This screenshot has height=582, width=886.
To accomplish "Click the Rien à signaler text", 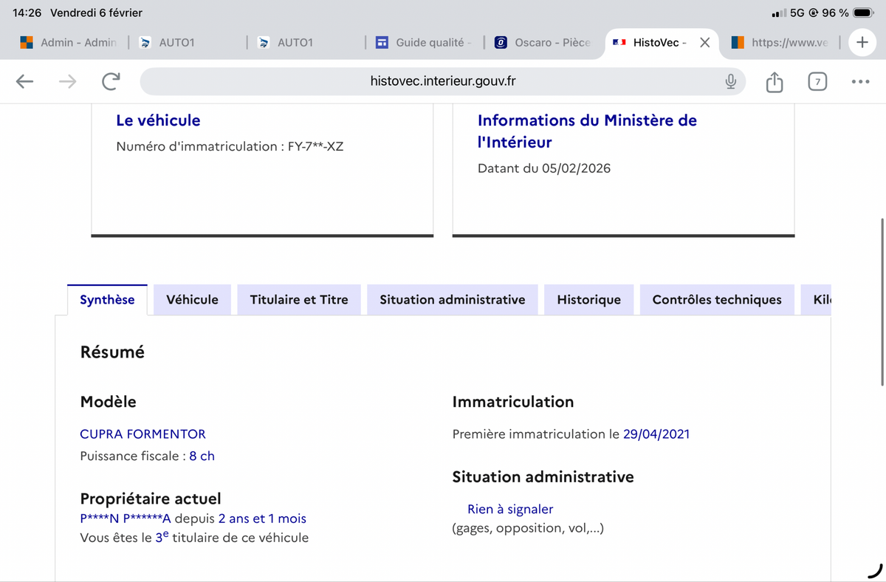I will 509,509.
